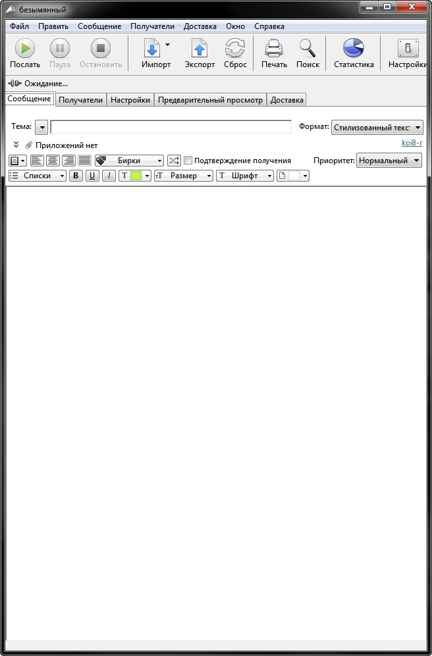Image resolution: width=432 pixels, height=656 pixels.
Task: Click the Экспорт toolbar icon
Action: (x=200, y=49)
